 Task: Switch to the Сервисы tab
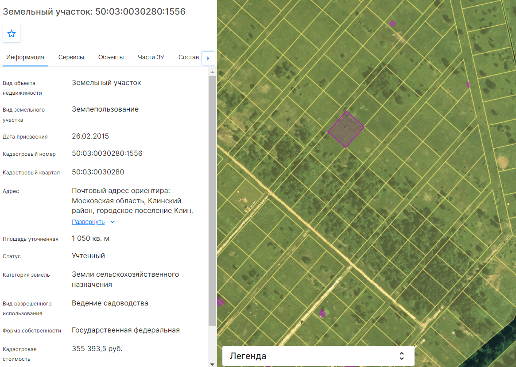click(x=71, y=57)
